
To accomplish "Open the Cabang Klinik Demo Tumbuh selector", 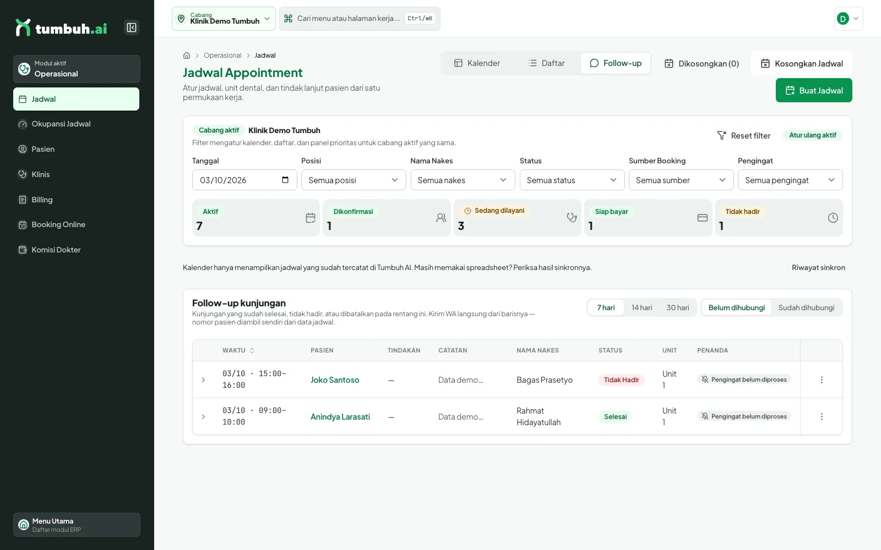I will [x=224, y=19].
